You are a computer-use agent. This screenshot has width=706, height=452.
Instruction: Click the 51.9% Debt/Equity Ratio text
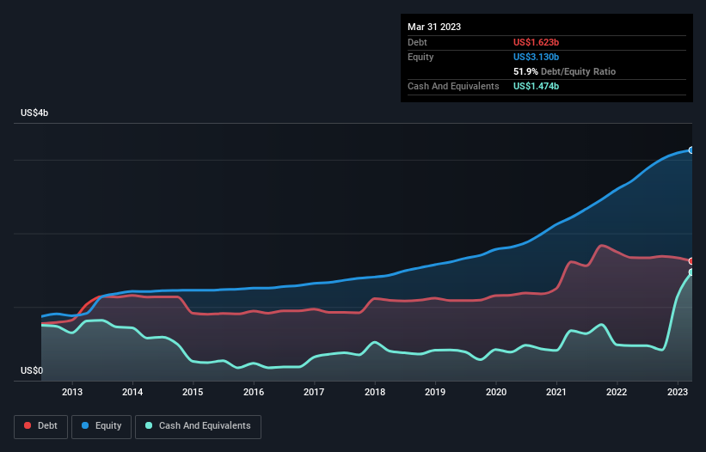tap(564, 71)
